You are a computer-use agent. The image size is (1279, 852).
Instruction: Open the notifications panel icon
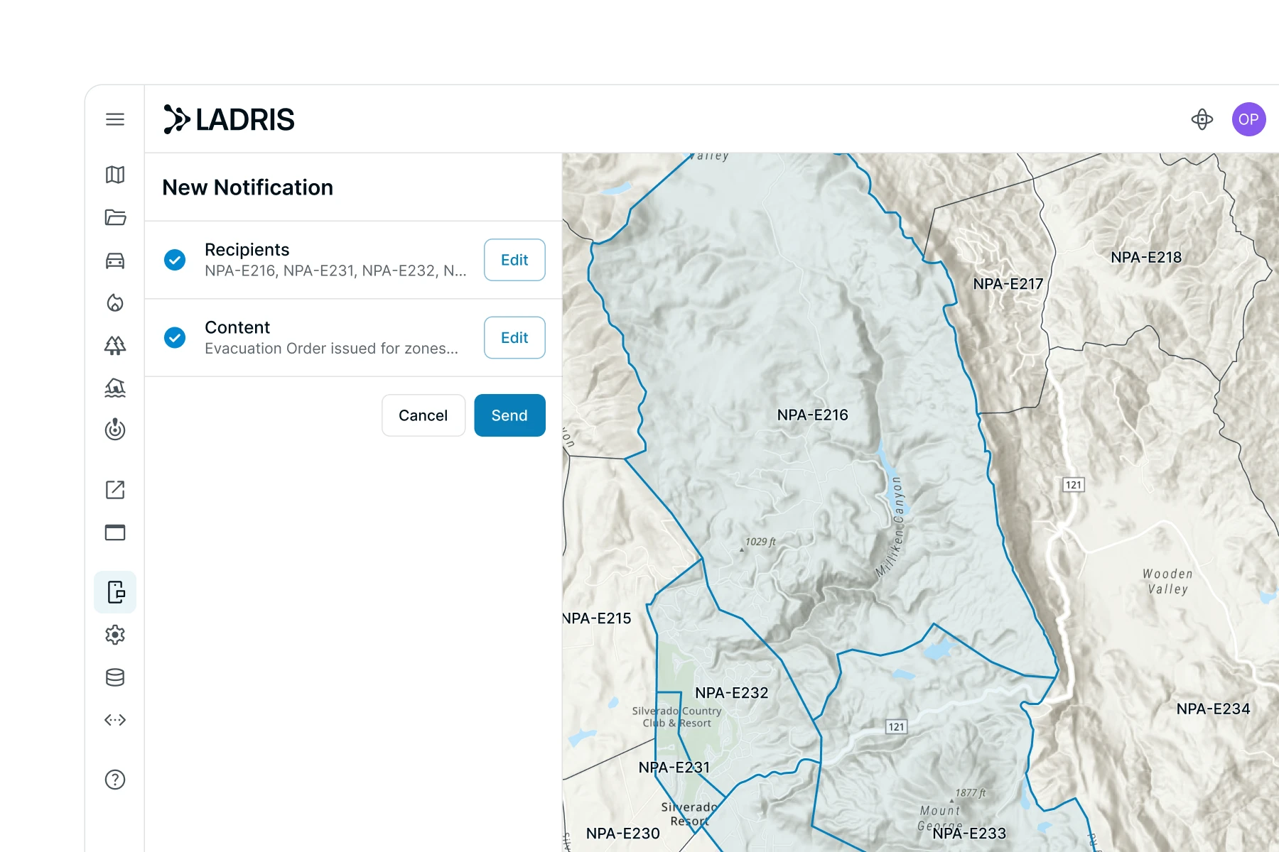(x=115, y=591)
